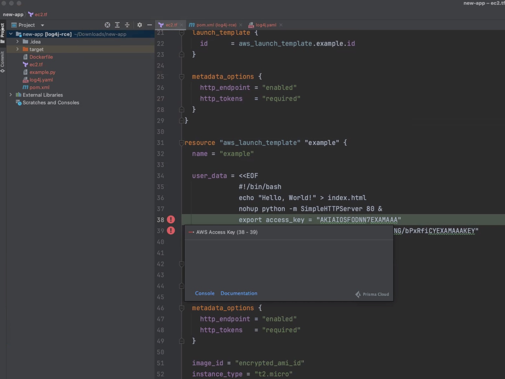
Task: Click the error icon on line 38
Action: click(x=171, y=220)
